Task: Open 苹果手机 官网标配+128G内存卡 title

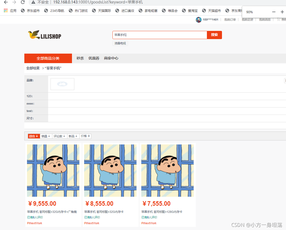Action: (162, 212)
